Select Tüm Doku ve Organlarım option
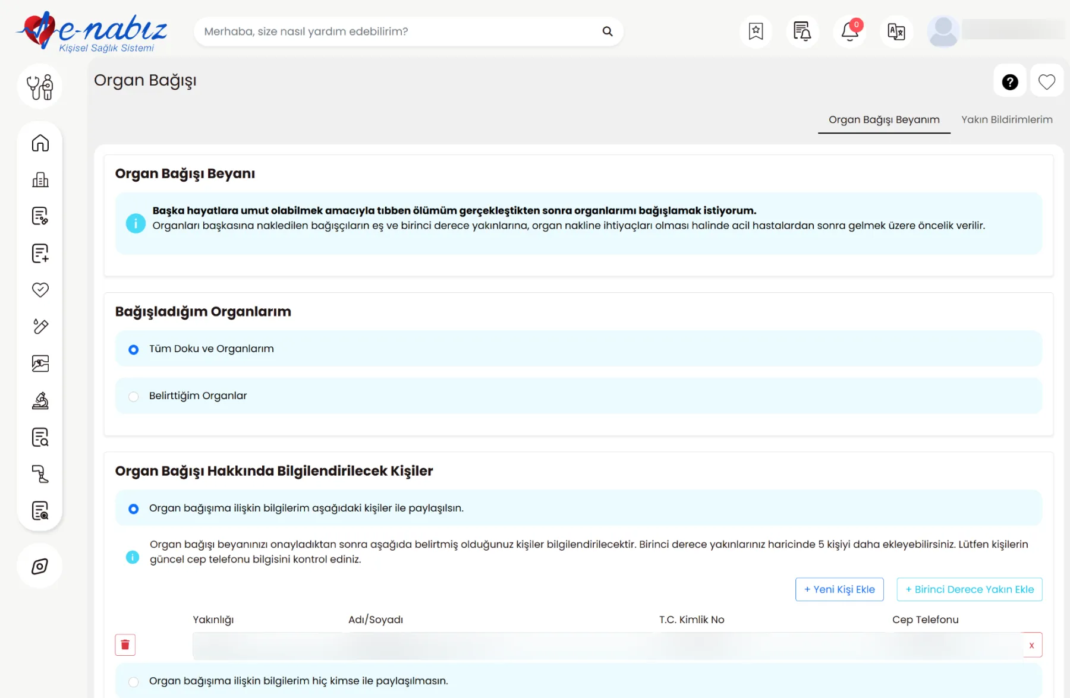Viewport: 1070px width, 698px height. (134, 349)
